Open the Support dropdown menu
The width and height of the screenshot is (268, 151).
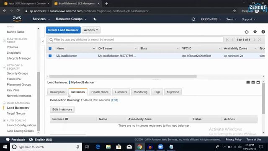249,19
